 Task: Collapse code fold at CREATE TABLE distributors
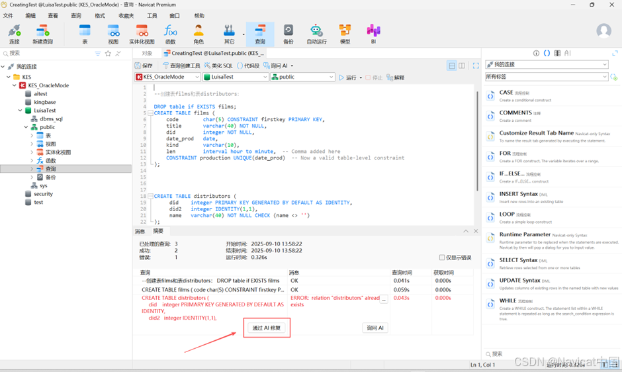tap(150, 196)
